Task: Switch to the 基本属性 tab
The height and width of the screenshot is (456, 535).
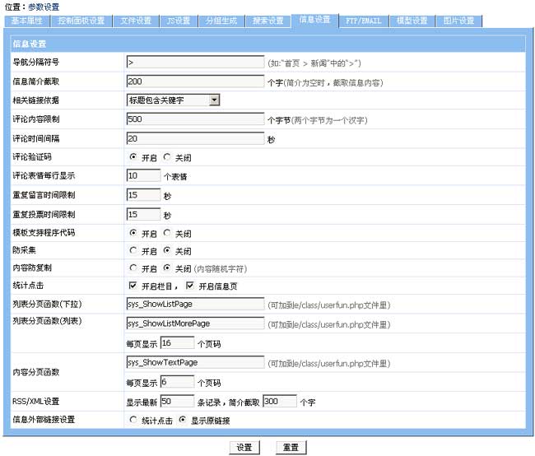Action: pyautogui.click(x=29, y=20)
